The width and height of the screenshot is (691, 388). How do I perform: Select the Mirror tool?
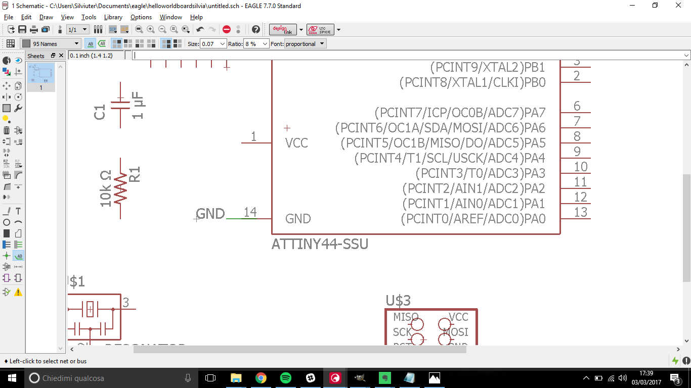pyautogui.click(x=7, y=96)
